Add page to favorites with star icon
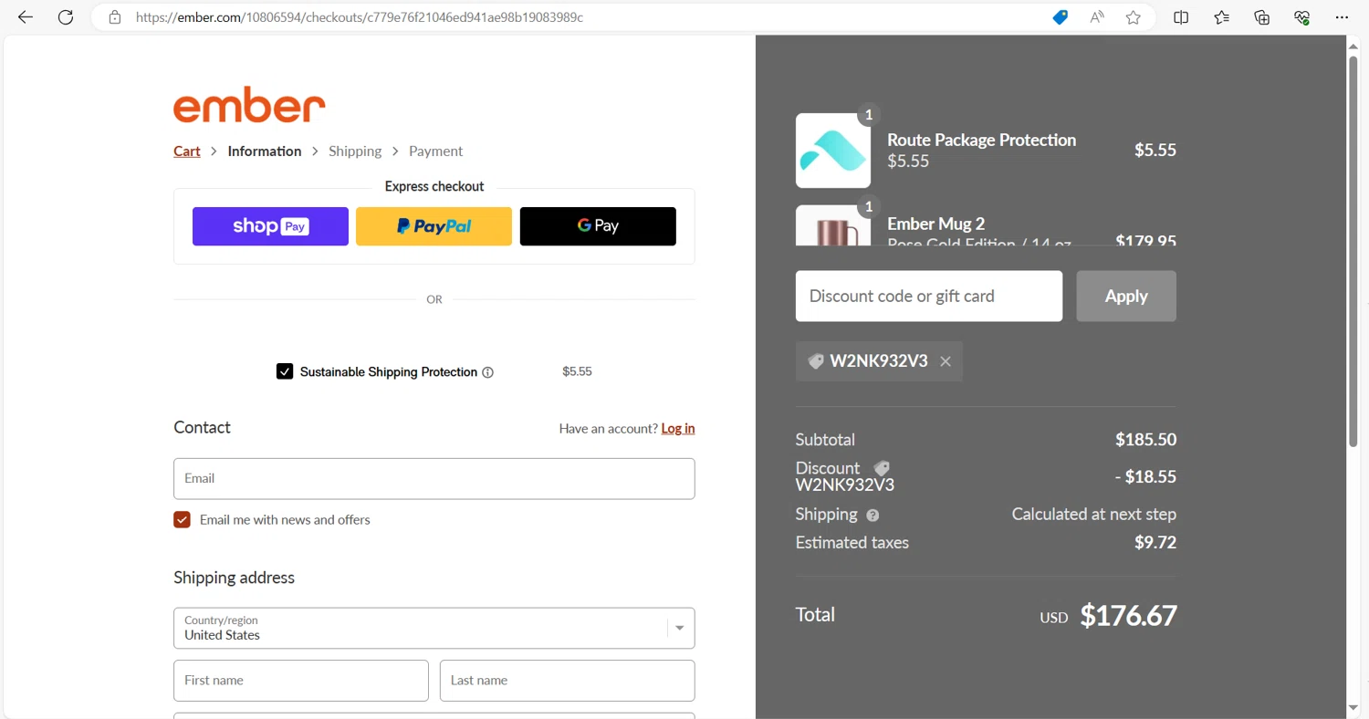Image resolution: width=1369 pixels, height=719 pixels. pyautogui.click(x=1134, y=17)
